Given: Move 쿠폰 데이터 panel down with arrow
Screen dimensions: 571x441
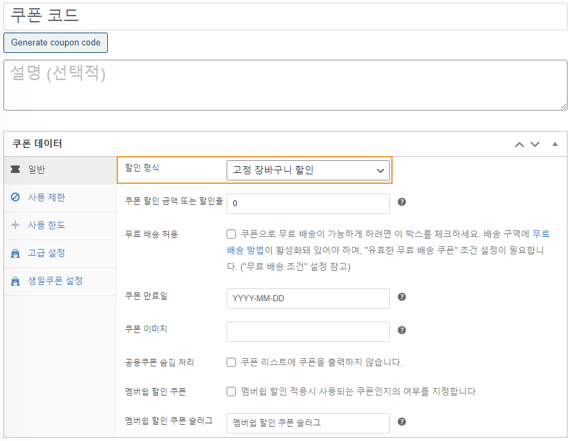Looking at the screenshot, I should [x=535, y=145].
